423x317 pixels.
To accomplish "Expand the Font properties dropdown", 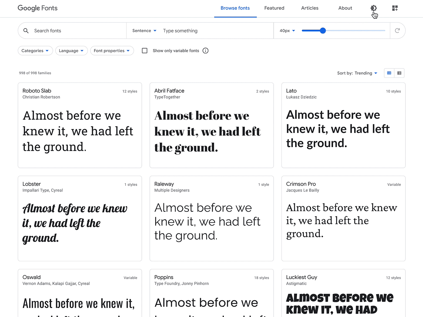I will pos(112,50).
